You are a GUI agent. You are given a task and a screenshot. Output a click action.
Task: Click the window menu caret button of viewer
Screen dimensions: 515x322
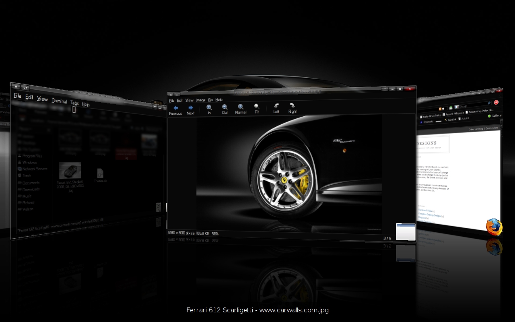171,95
